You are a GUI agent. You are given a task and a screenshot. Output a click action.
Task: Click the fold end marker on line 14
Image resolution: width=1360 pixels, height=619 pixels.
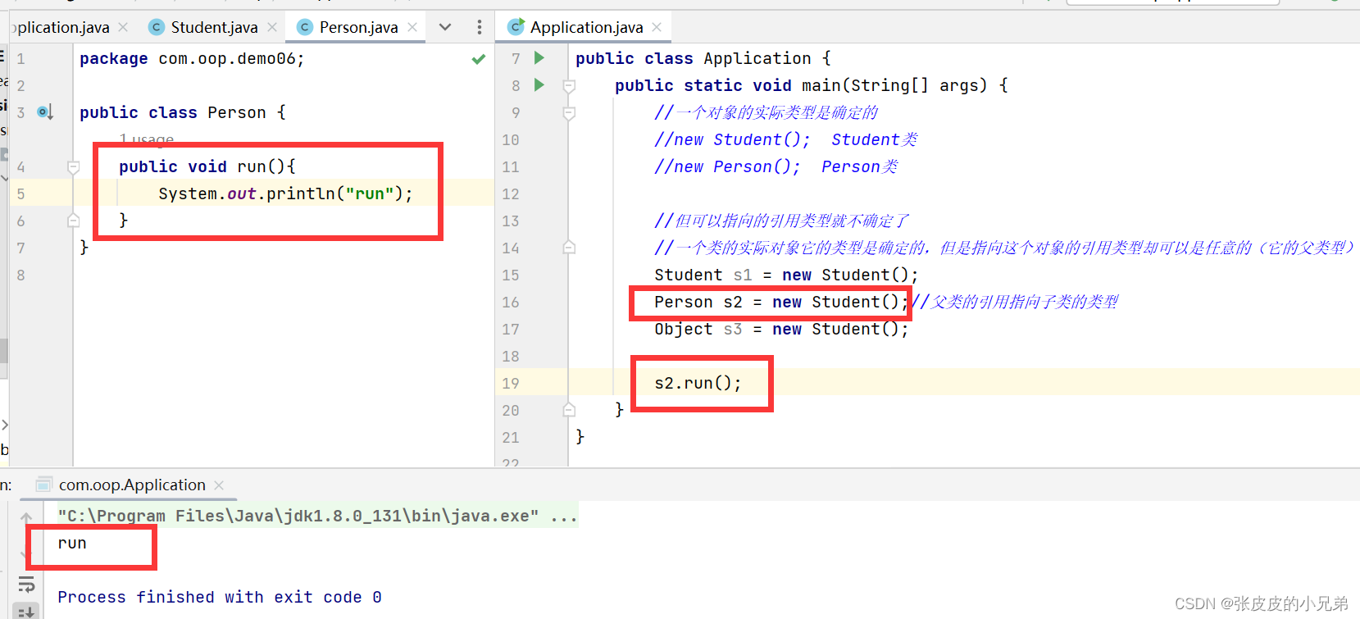(x=569, y=248)
